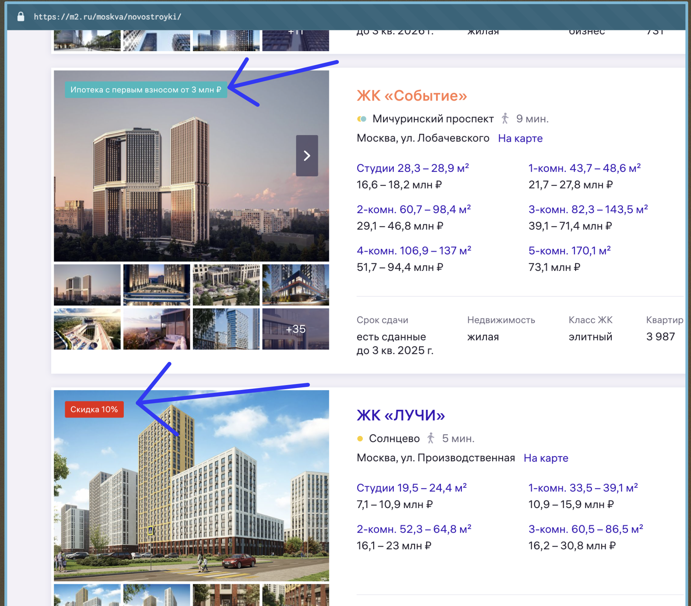
Task: Click the yellow metro dot for Солнцево
Action: 360,438
